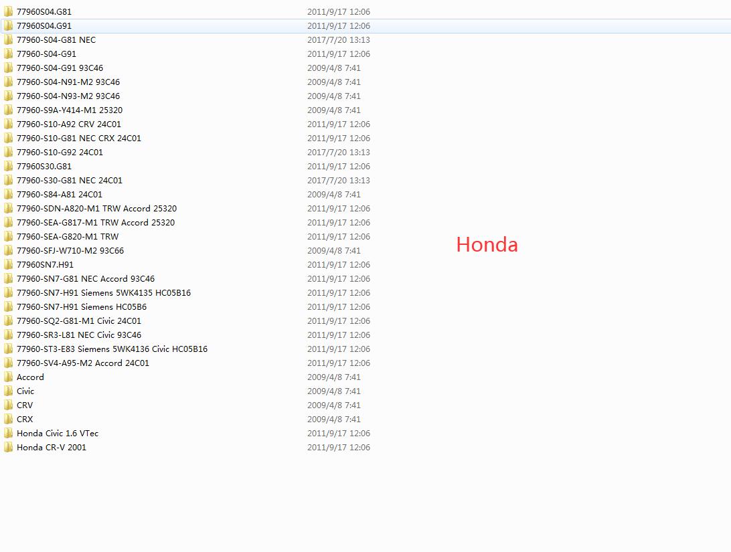Select 77960-SDN-A820-M1 TRW Accord 25320
The width and height of the screenshot is (731, 552).
click(96, 209)
